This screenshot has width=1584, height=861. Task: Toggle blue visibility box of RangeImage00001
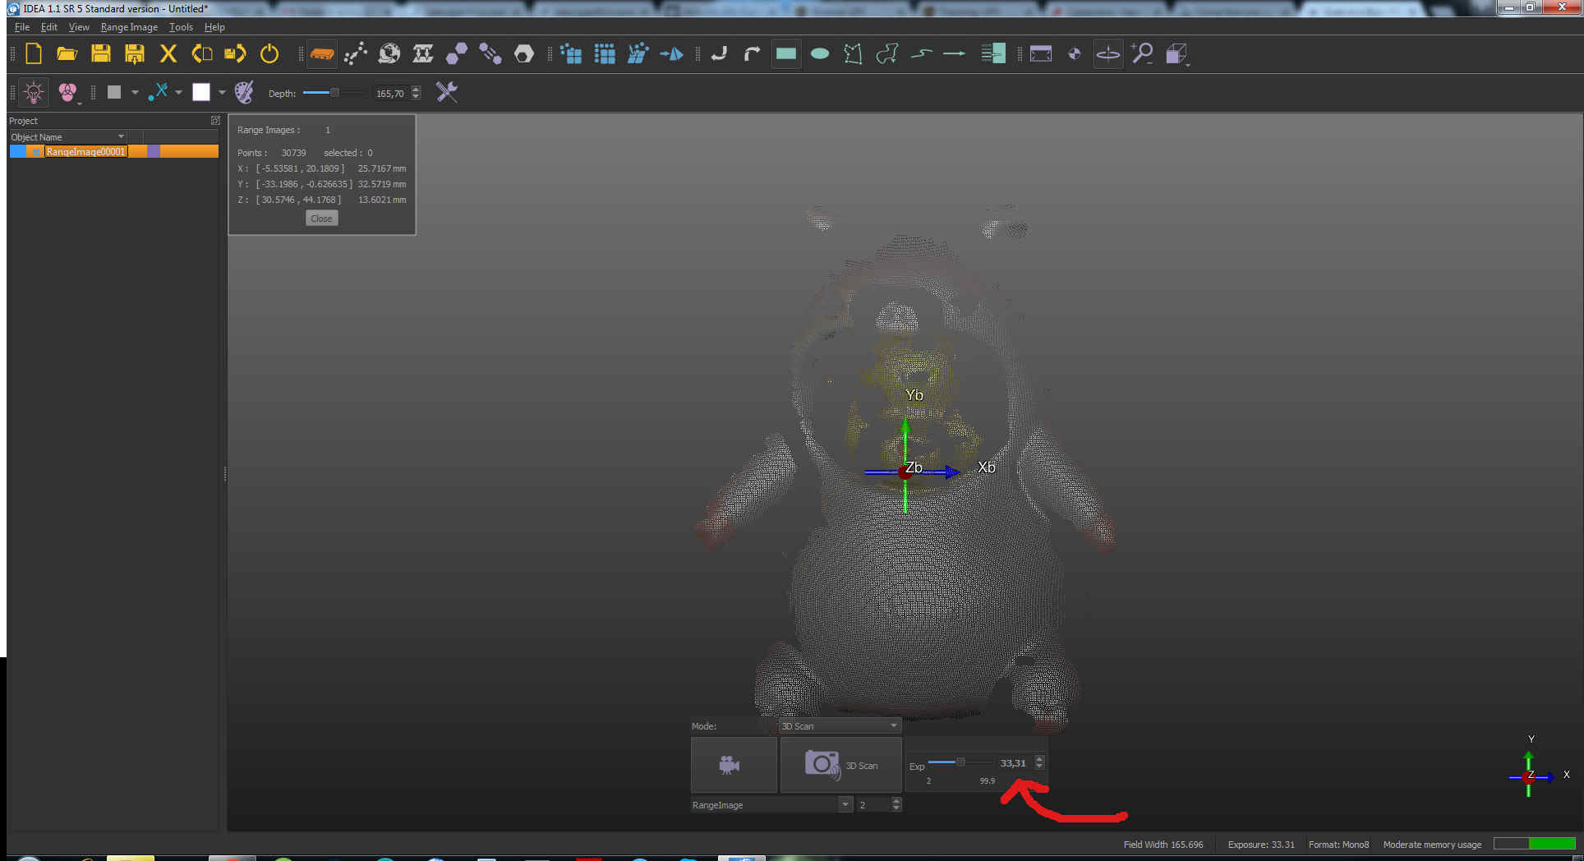click(x=17, y=151)
